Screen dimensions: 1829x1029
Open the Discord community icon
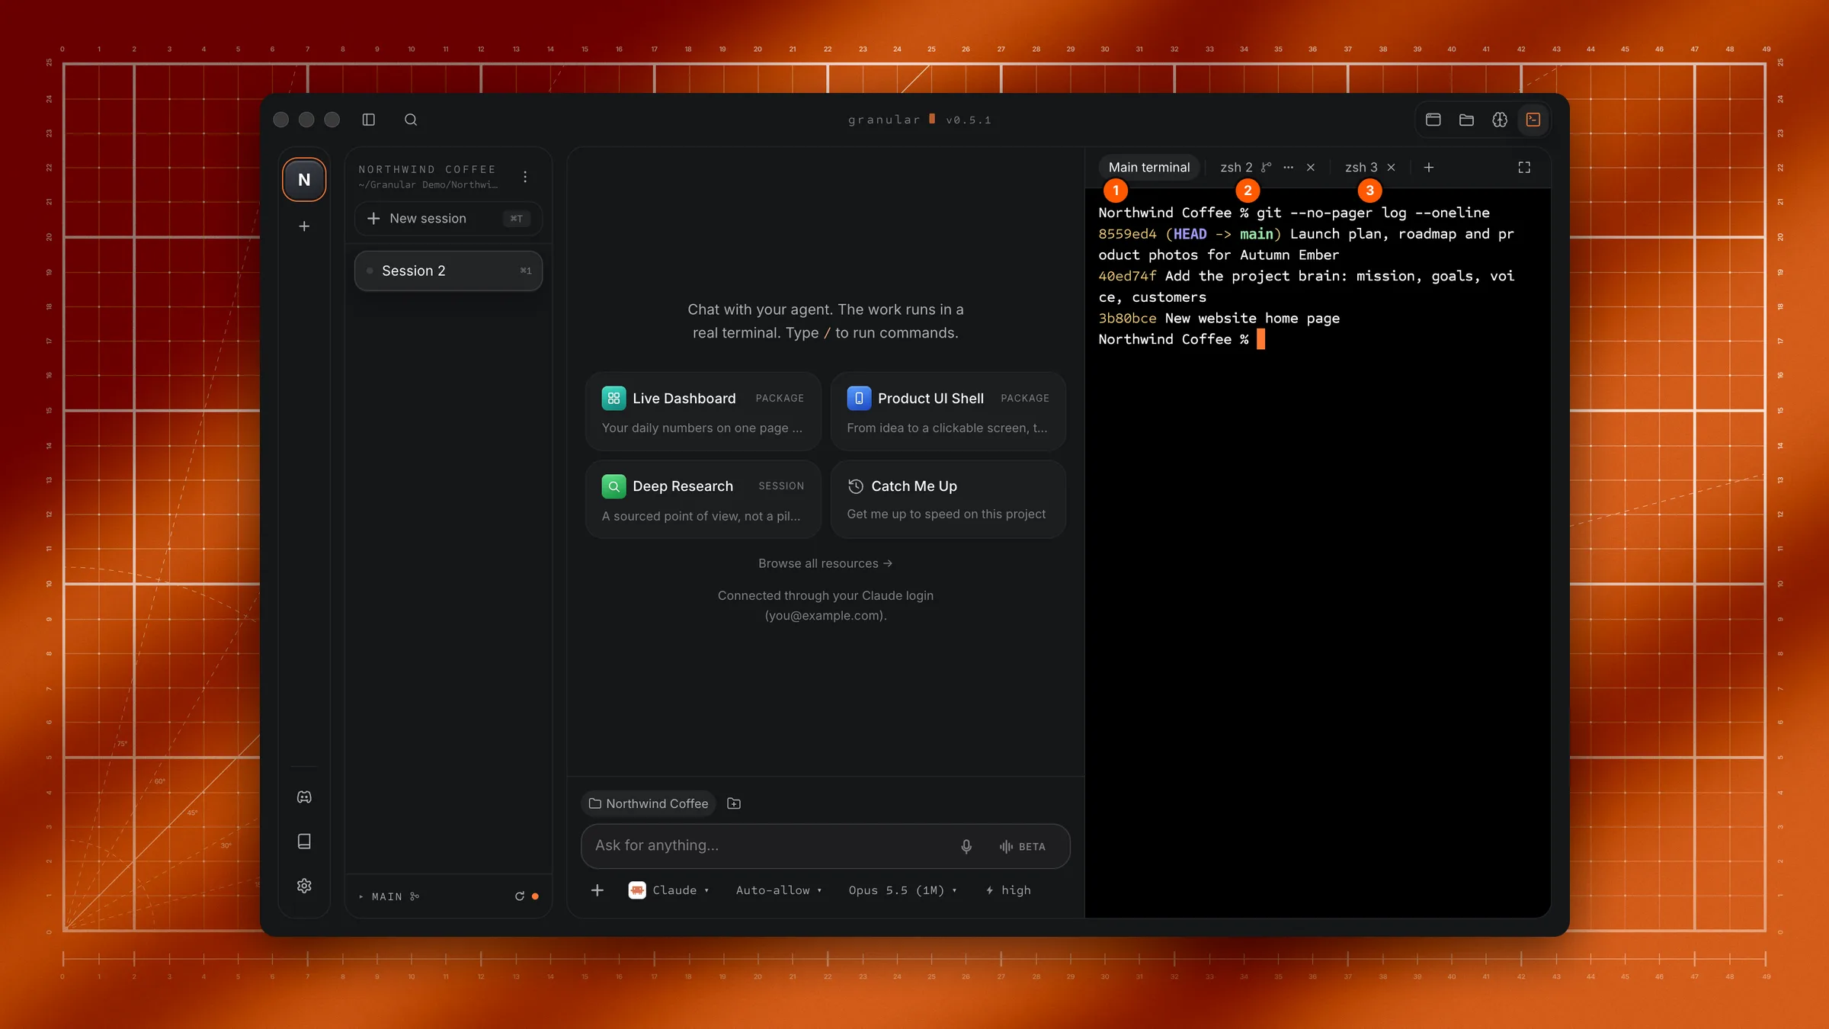click(x=304, y=797)
